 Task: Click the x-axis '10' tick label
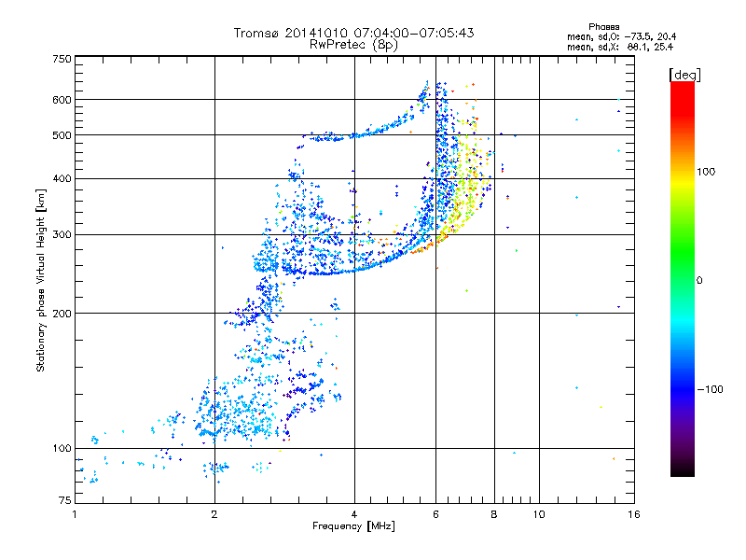click(539, 514)
